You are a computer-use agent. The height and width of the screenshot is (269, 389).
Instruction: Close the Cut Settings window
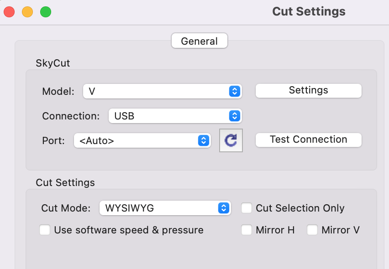(9, 12)
